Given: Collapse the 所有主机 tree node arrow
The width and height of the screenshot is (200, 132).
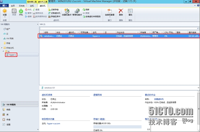Looking at the screenshot, I should pyautogui.click(x=2, y=48).
